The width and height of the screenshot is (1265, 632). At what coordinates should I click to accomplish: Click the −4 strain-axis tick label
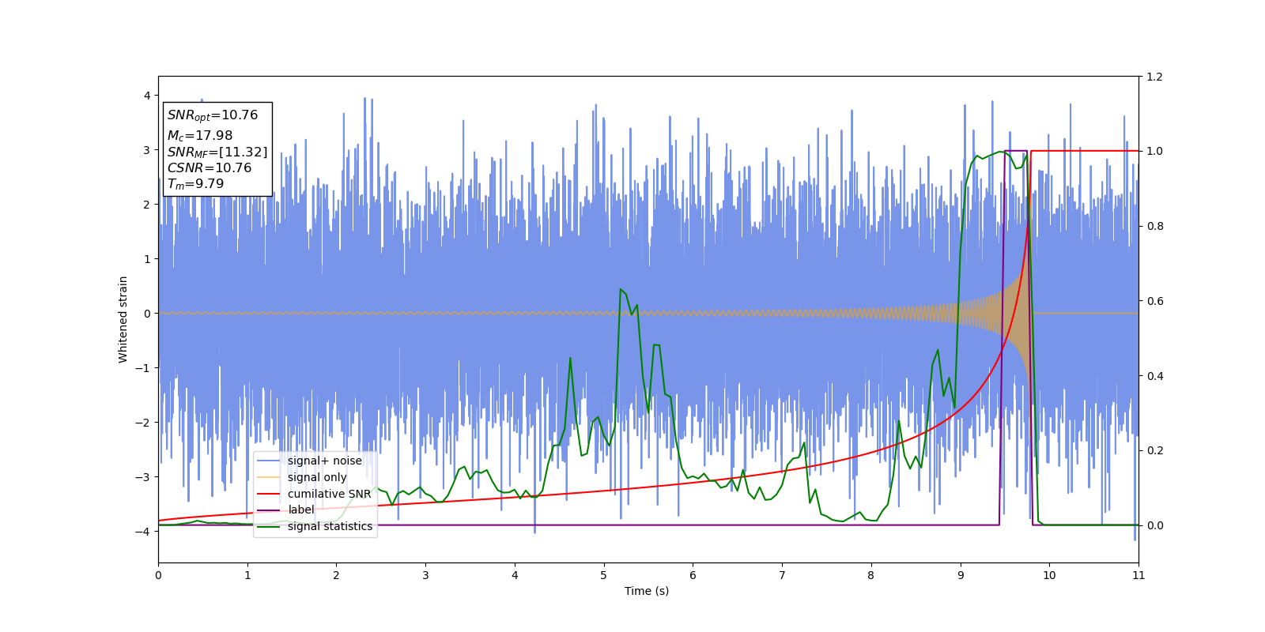[x=143, y=532]
